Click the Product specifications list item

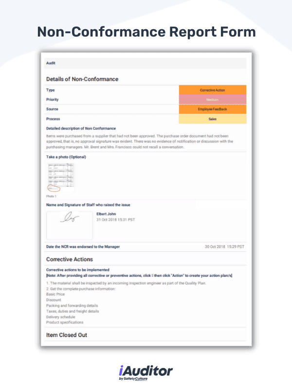click(65, 322)
